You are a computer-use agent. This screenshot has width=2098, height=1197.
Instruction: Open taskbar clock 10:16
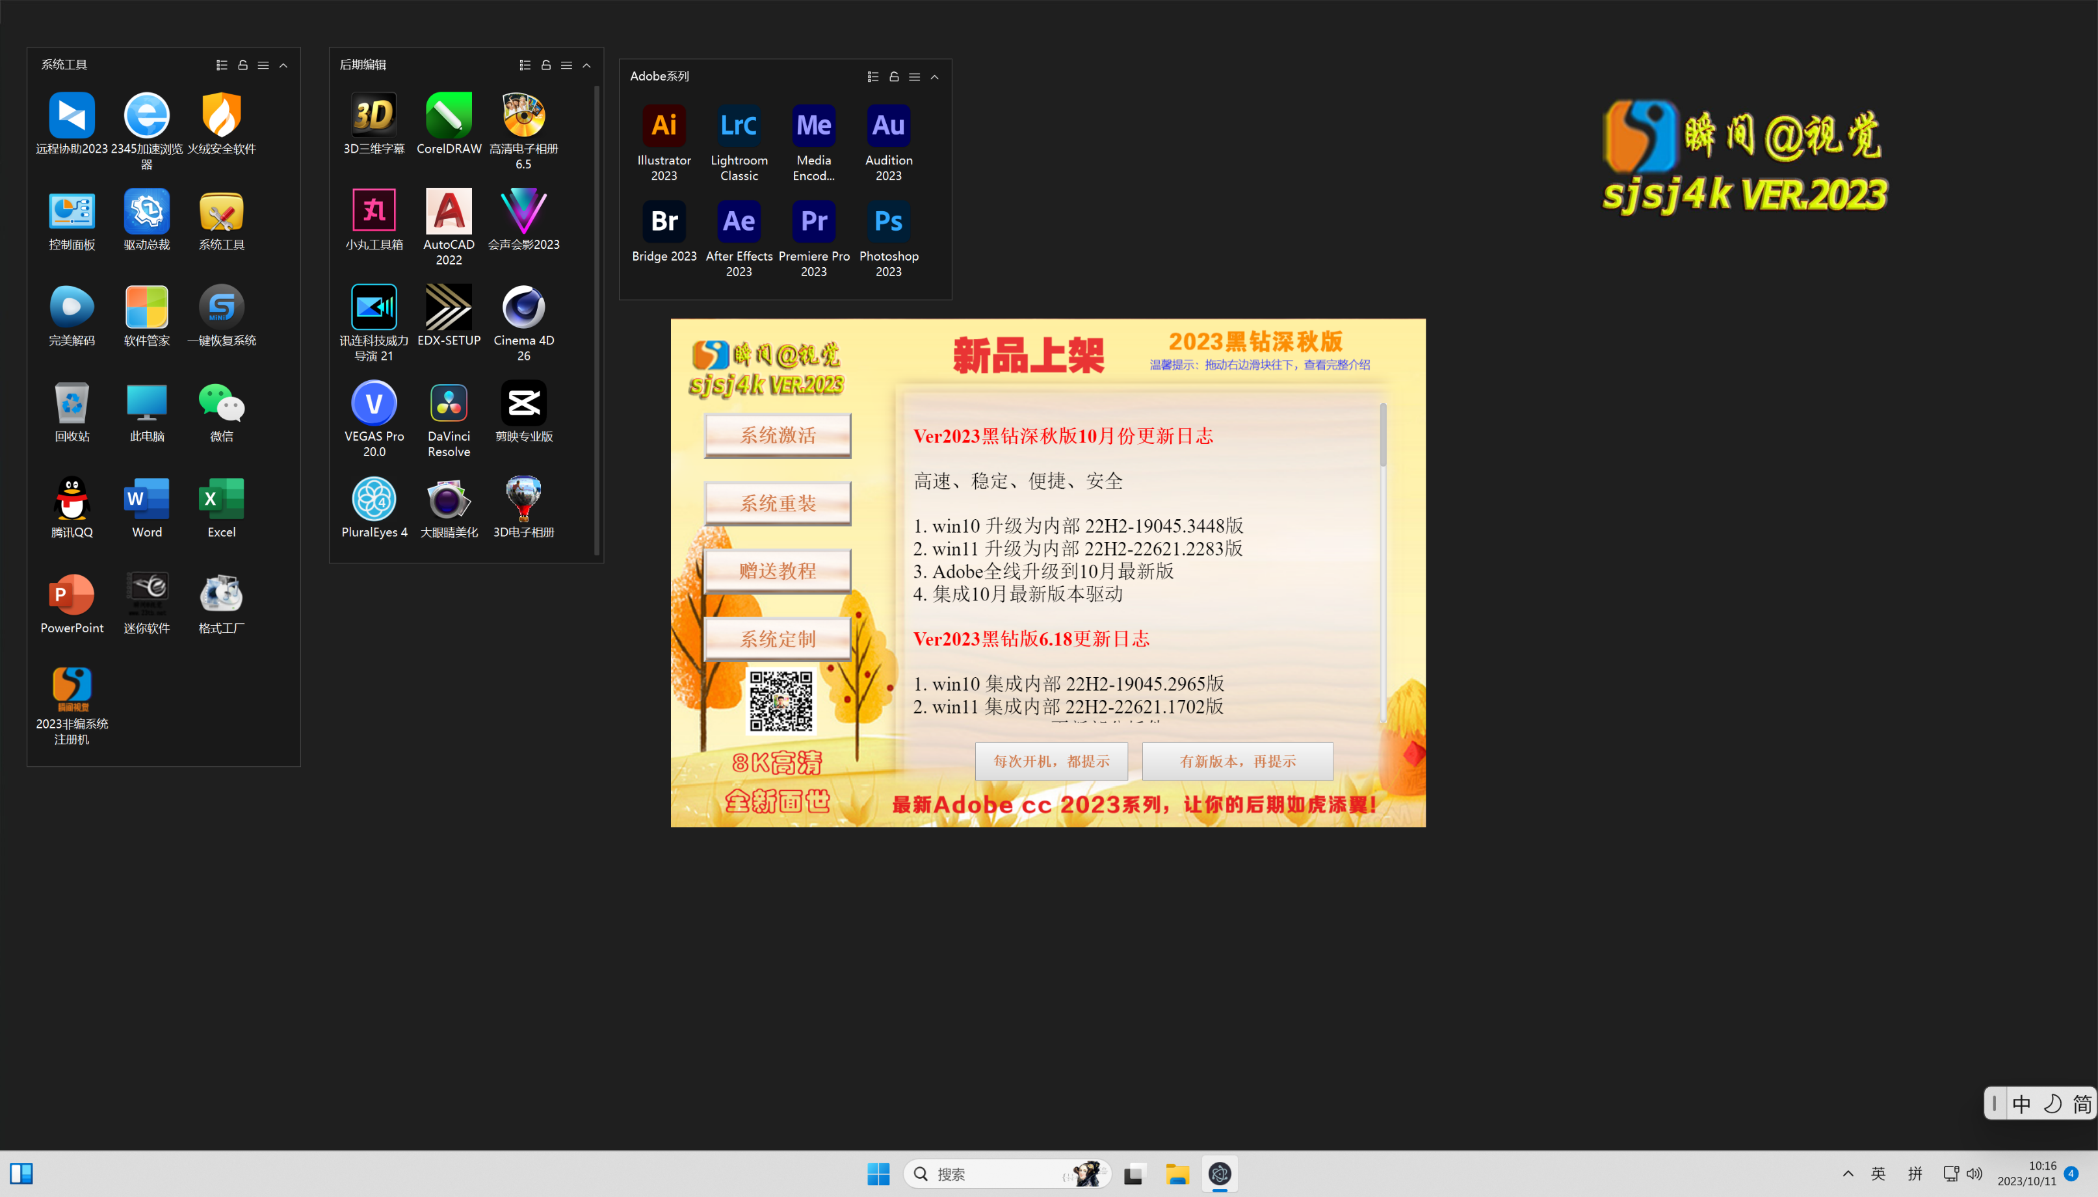pos(2026,1174)
